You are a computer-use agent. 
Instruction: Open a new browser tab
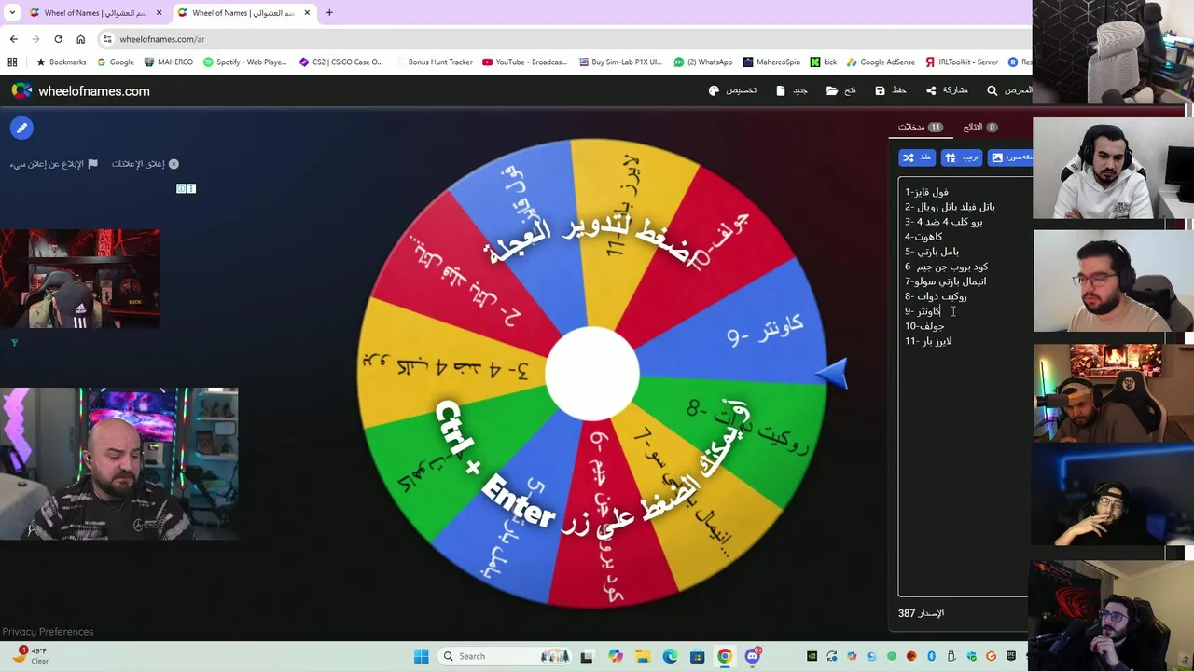point(329,13)
